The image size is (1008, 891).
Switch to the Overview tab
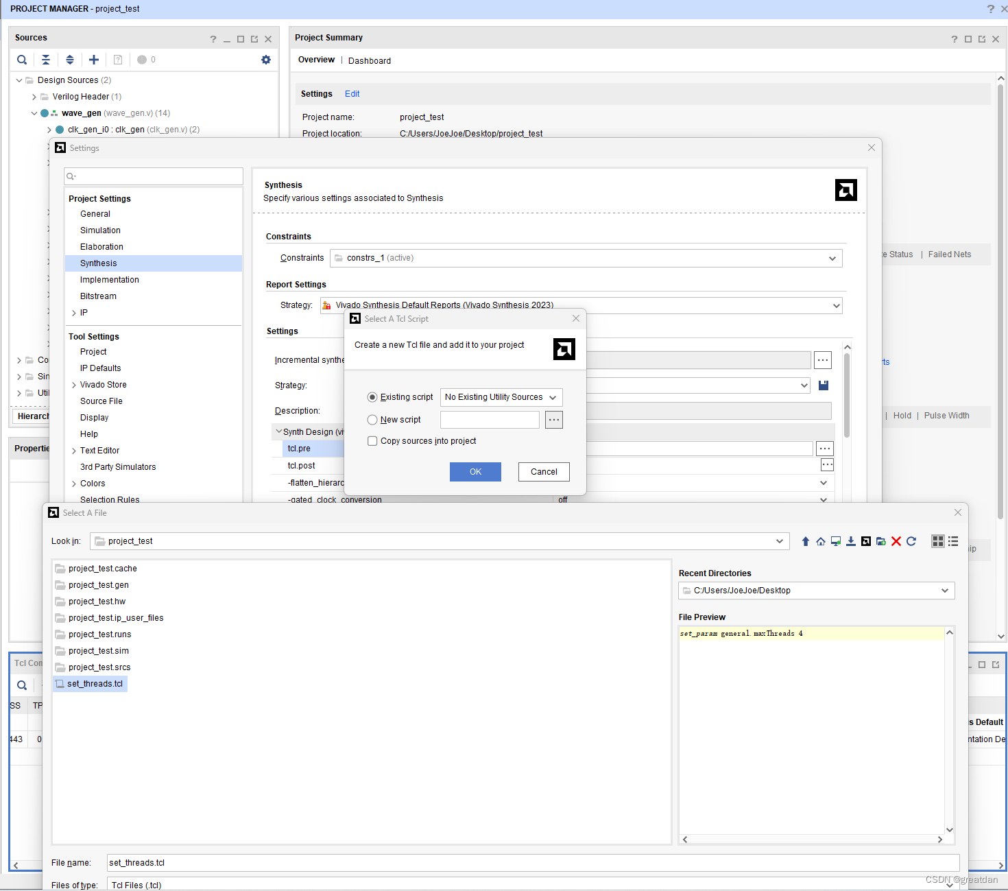point(316,60)
